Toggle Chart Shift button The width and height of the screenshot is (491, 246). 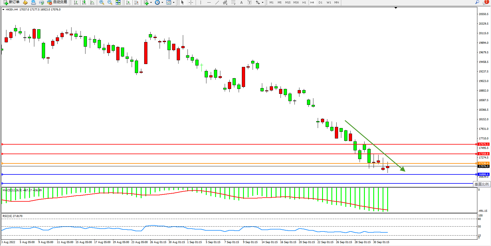point(136,2)
